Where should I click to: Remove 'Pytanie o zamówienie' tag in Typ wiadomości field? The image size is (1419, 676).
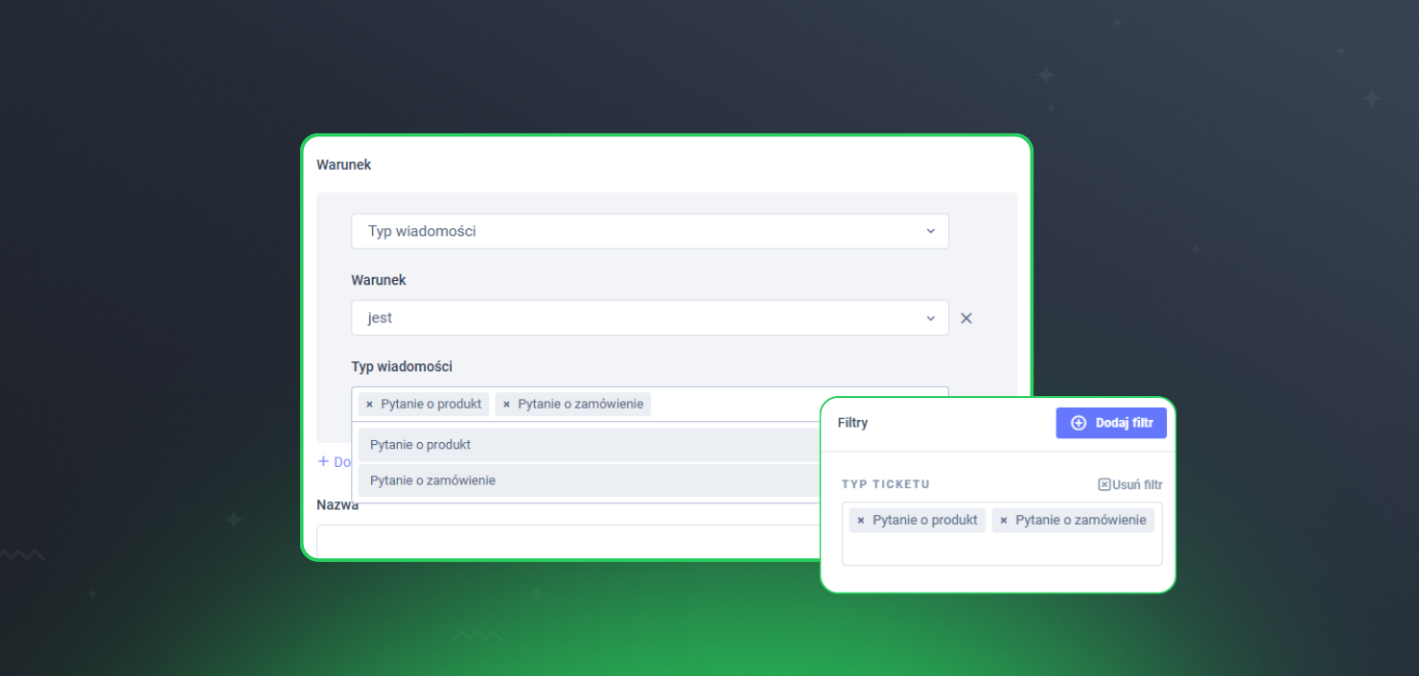(506, 405)
